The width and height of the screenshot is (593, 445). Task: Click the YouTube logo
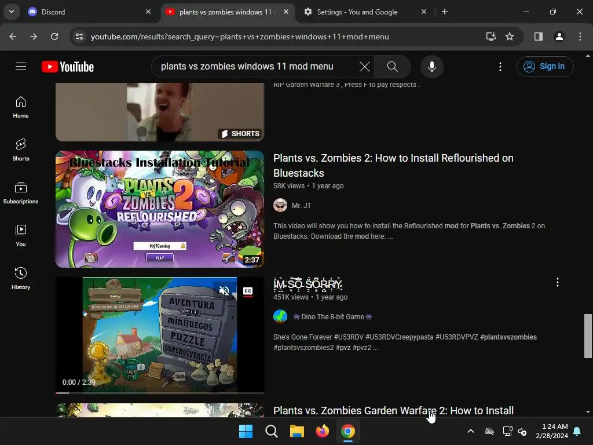[x=68, y=67]
